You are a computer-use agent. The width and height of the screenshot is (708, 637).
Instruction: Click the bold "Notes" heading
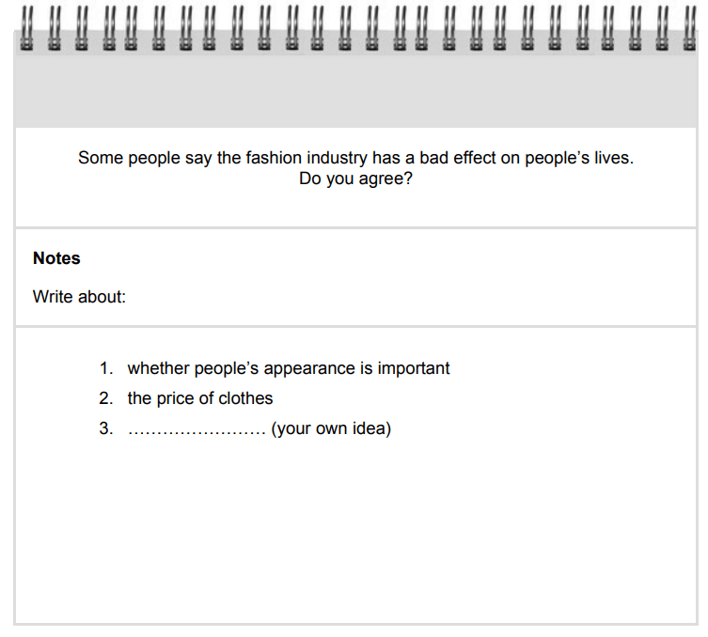(56, 258)
